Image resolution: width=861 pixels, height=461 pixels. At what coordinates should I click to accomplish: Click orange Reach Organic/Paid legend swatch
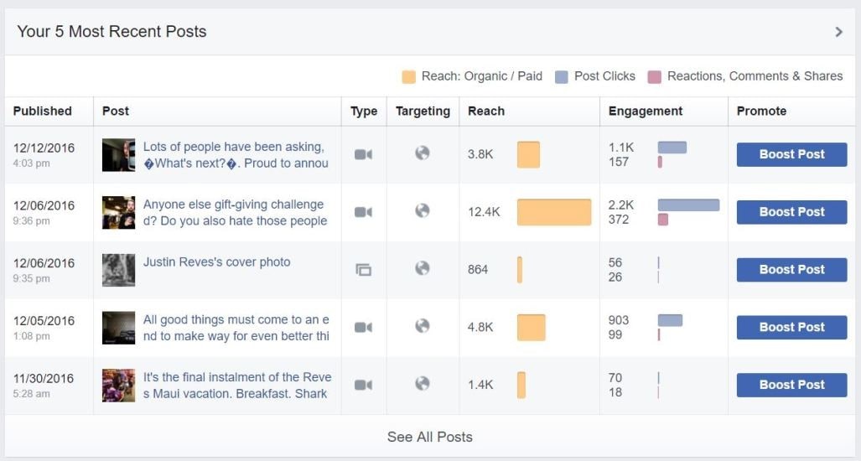[408, 77]
